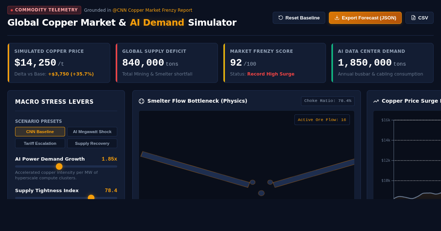Image resolution: width=441 pixels, height=231 pixels.
Task: Click the AI Data Center Demand 1,850,000 value
Action: [365, 63]
